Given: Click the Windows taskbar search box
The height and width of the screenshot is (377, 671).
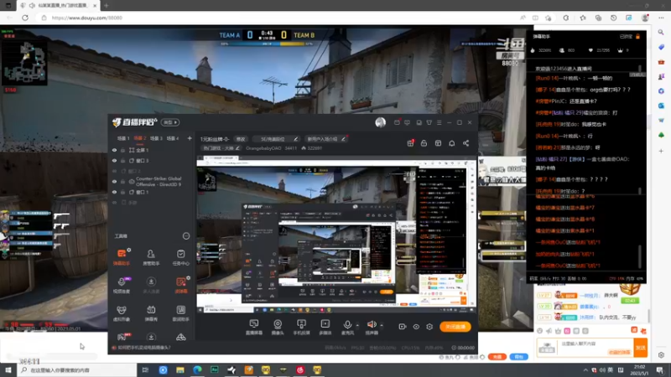Looking at the screenshot, I should tap(77, 370).
